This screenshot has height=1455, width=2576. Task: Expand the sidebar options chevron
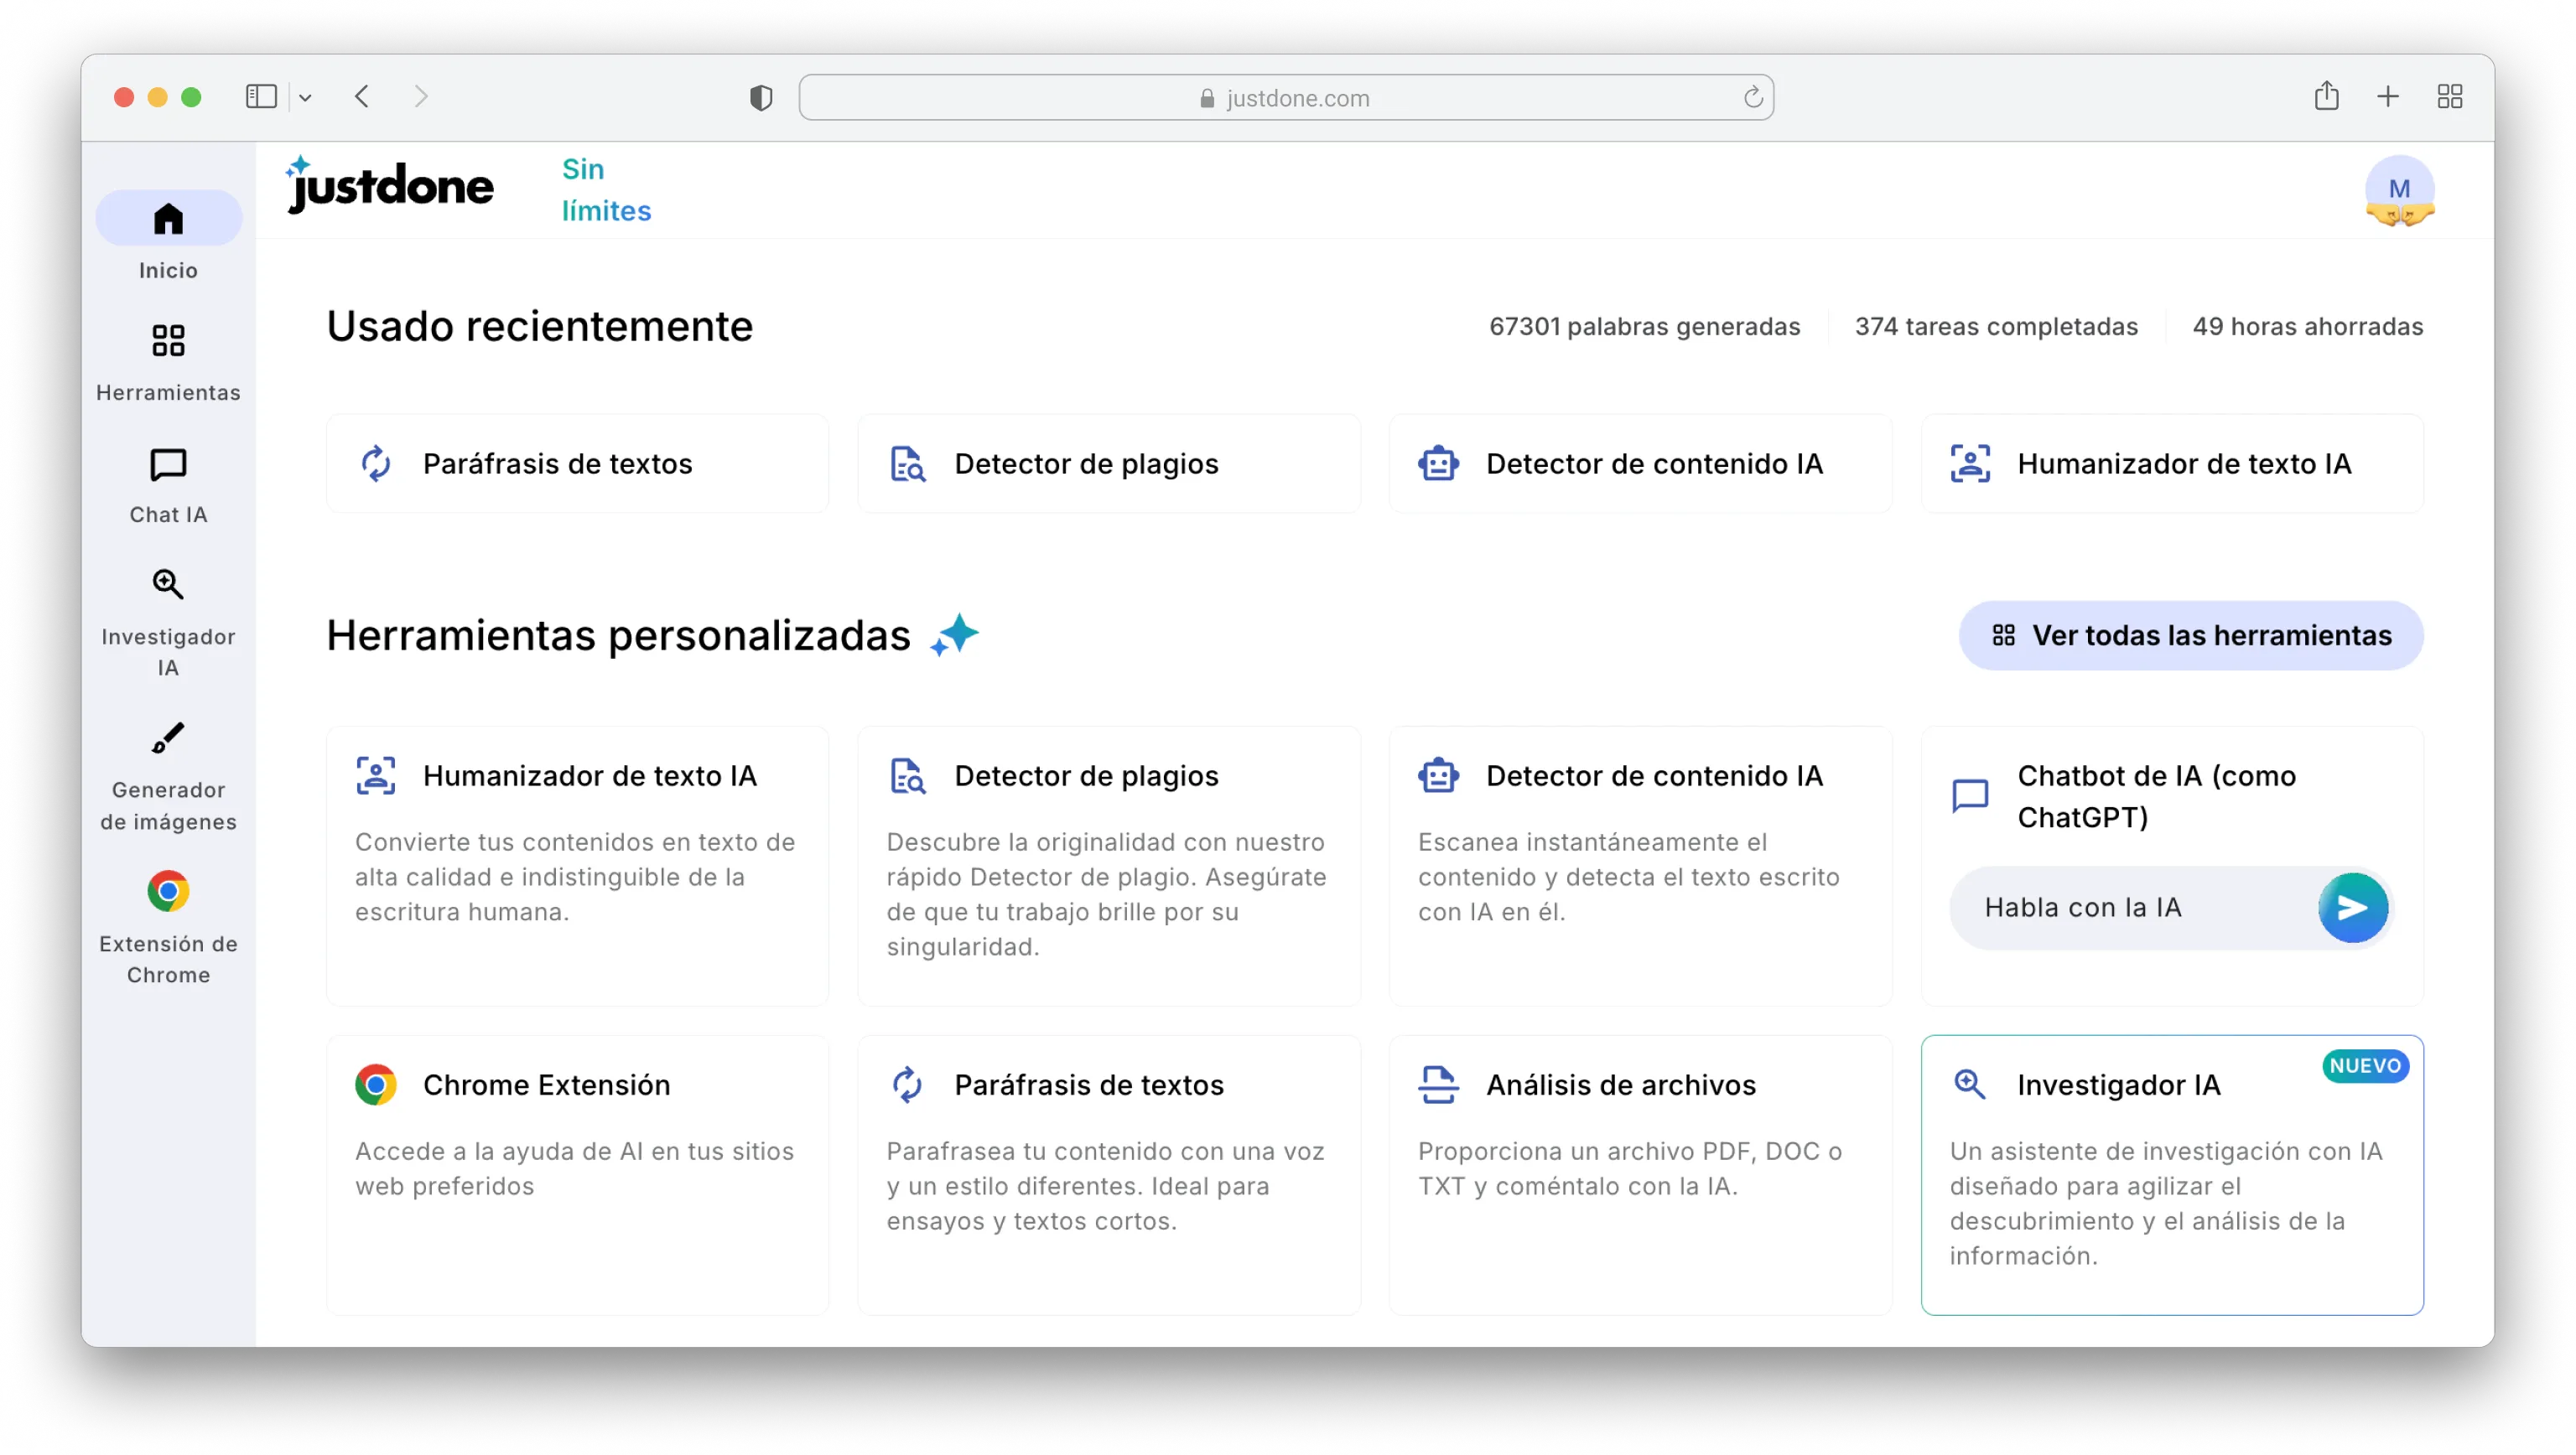tap(305, 97)
